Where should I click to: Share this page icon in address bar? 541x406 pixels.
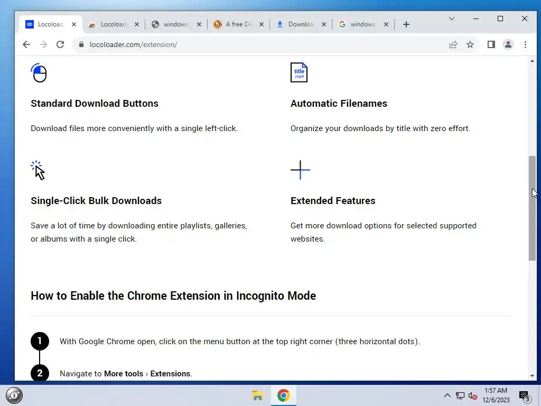click(453, 44)
